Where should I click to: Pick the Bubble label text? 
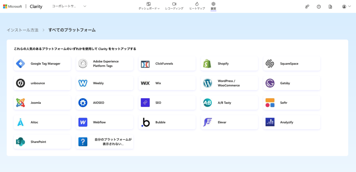(x=160, y=122)
